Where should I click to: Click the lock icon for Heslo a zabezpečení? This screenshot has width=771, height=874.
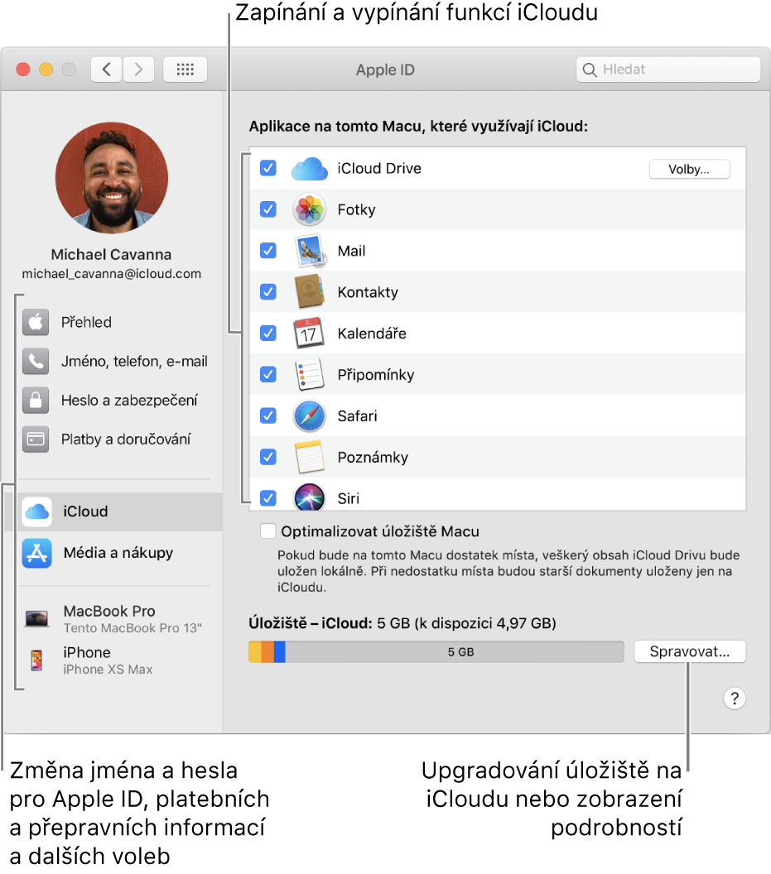pyautogui.click(x=36, y=401)
